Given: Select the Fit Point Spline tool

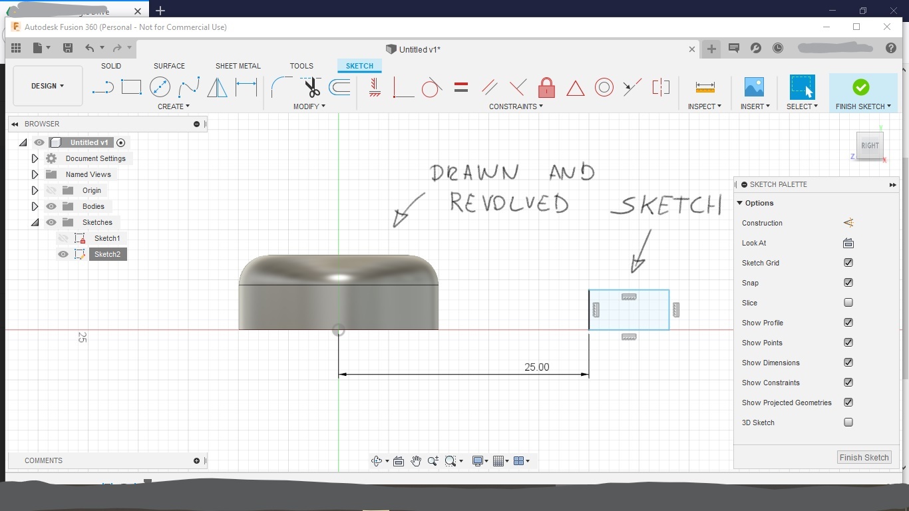Looking at the screenshot, I should 188,87.
